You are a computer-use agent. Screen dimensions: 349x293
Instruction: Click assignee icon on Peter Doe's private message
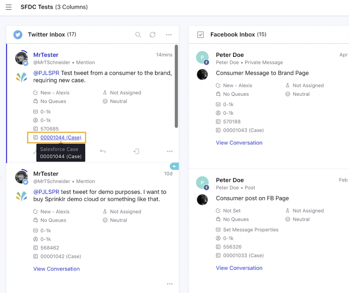(x=287, y=86)
